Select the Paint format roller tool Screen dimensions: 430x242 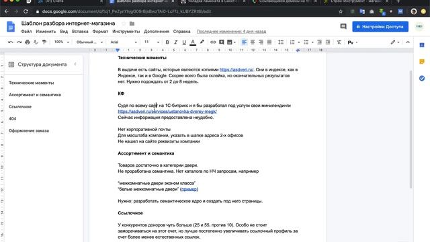click(x=44, y=42)
